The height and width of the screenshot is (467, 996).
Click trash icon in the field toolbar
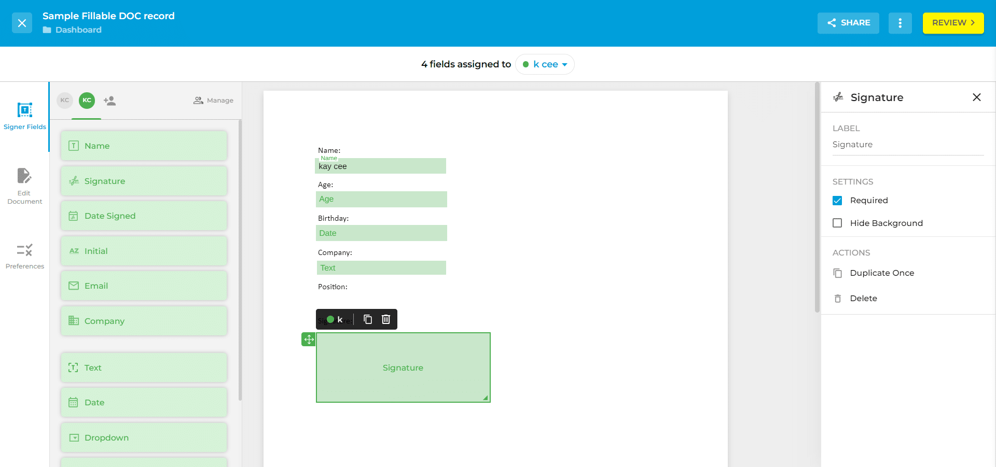click(x=386, y=319)
